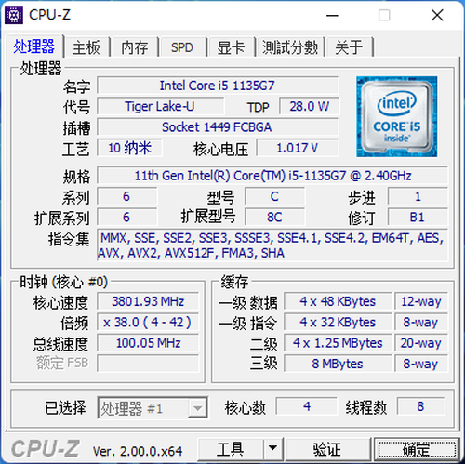
Task: Click the 验证 button
Action: (x=327, y=448)
